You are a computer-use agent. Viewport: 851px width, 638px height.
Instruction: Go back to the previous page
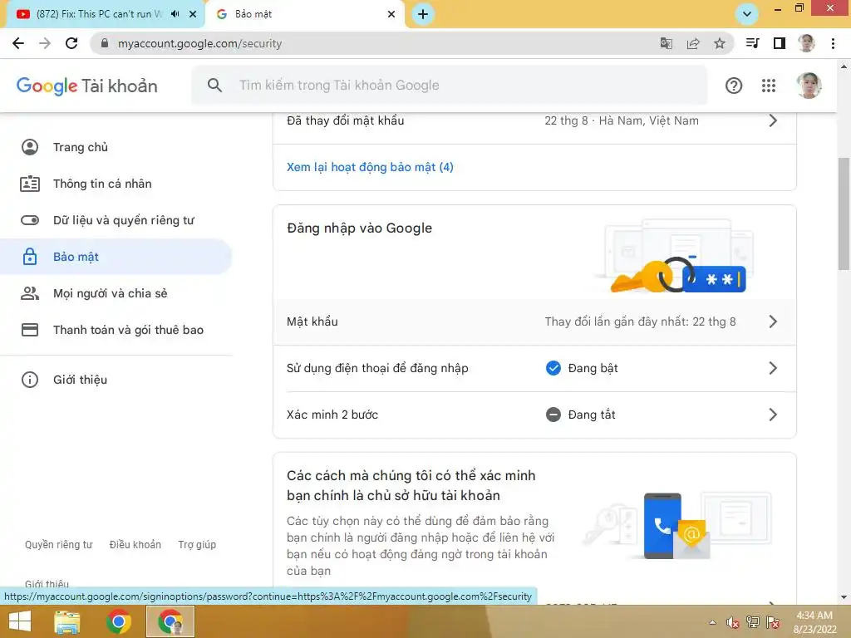[x=18, y=43]
